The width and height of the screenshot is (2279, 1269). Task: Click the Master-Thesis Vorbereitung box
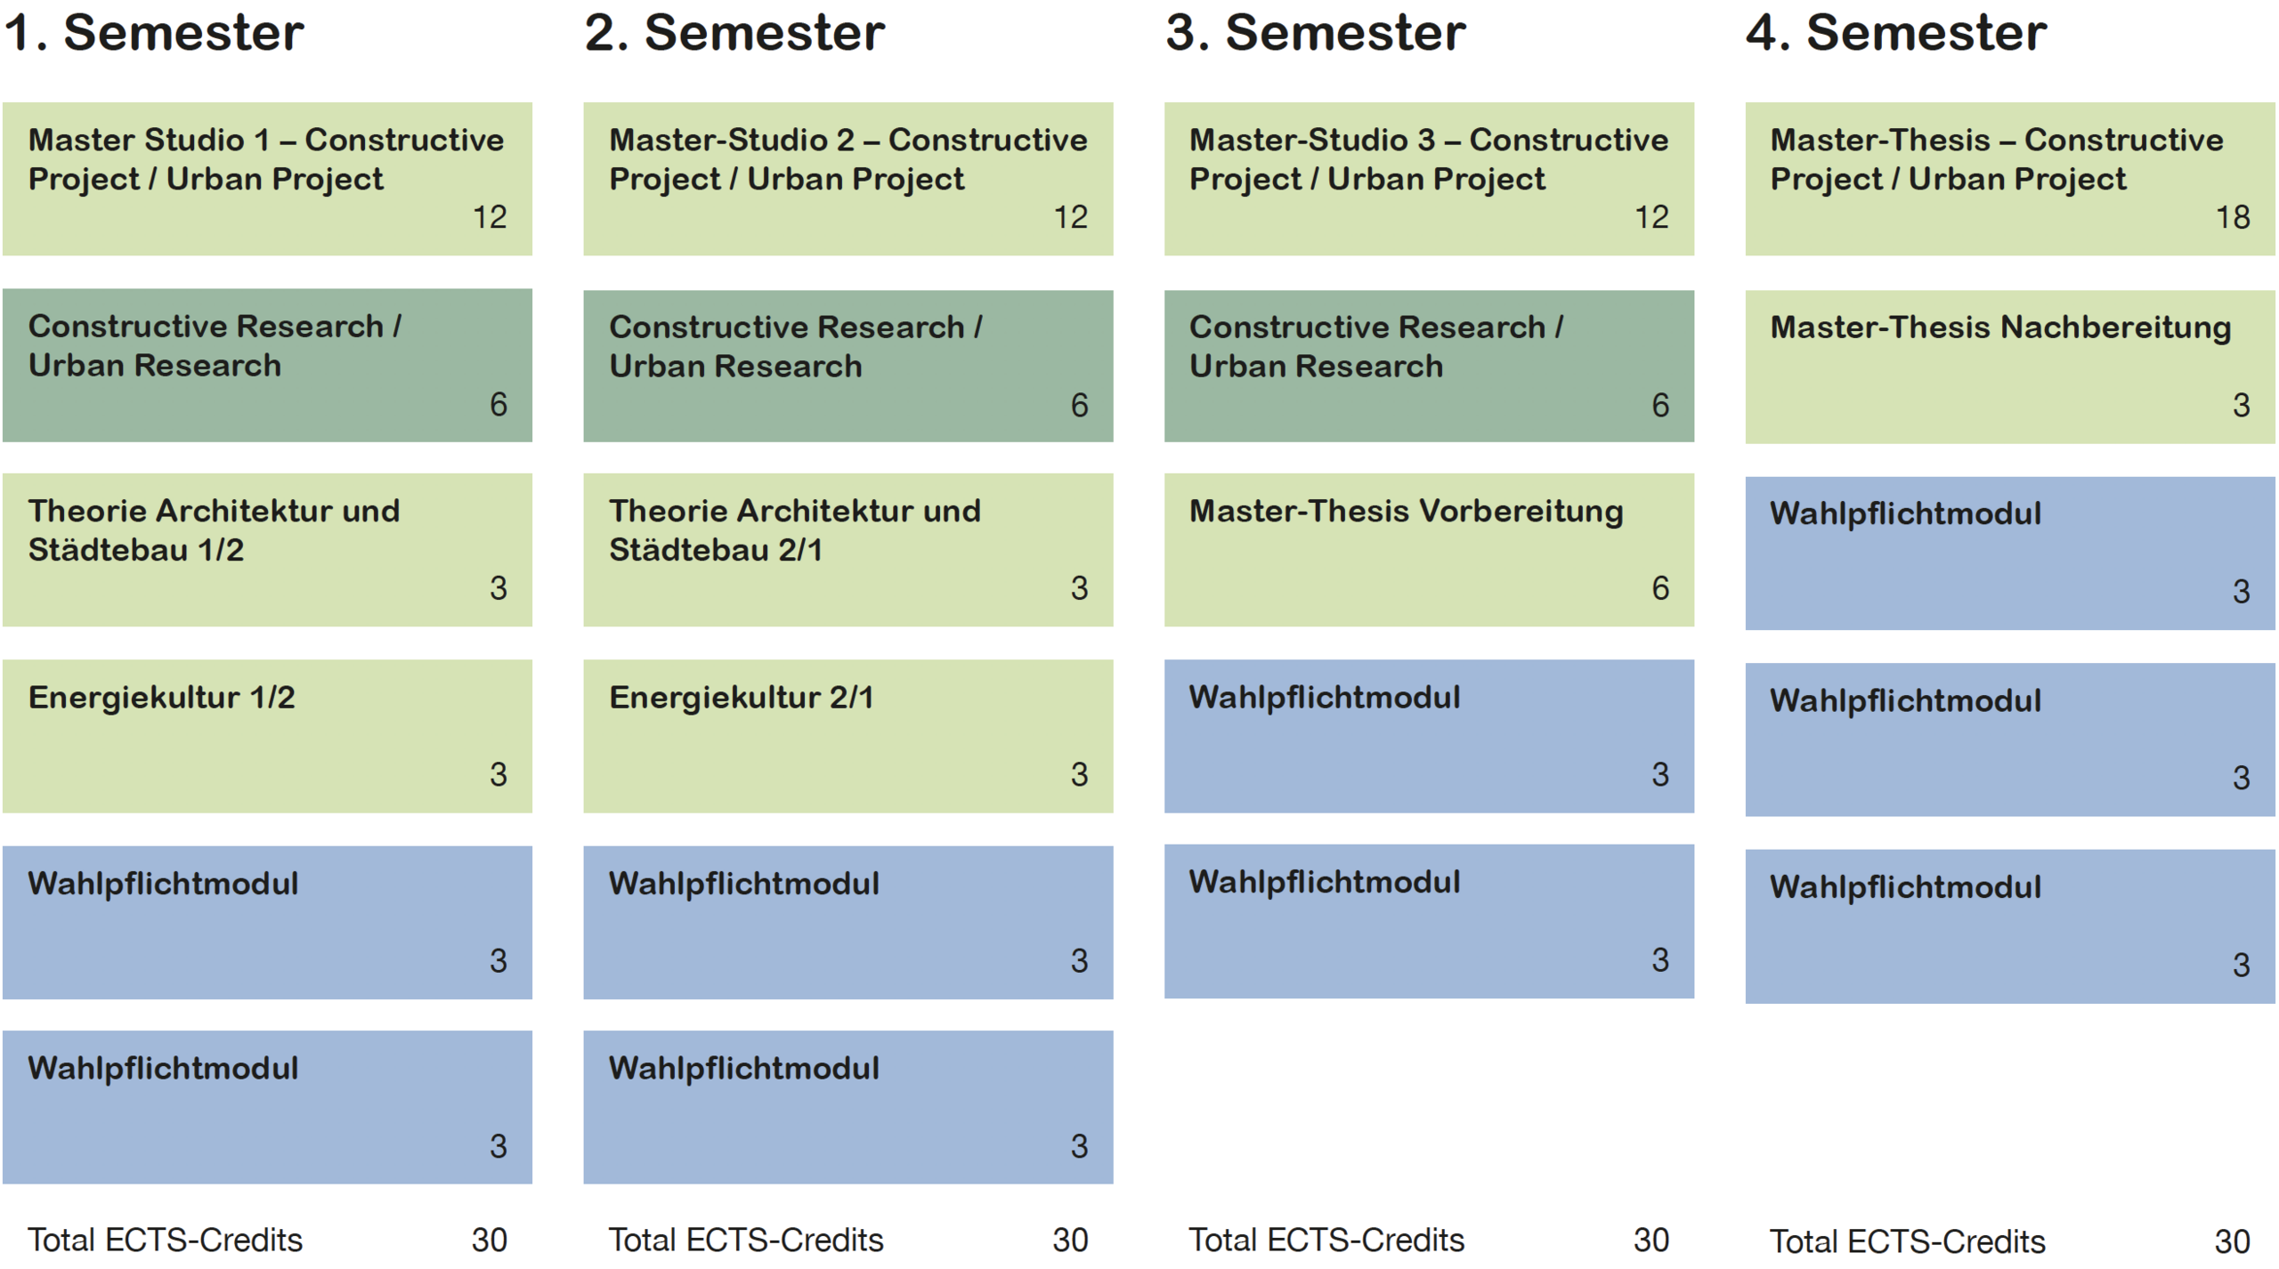pos(1429,549)
